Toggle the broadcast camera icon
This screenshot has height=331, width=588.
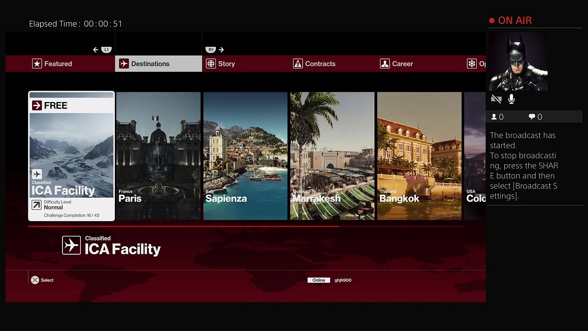(496, 99)
